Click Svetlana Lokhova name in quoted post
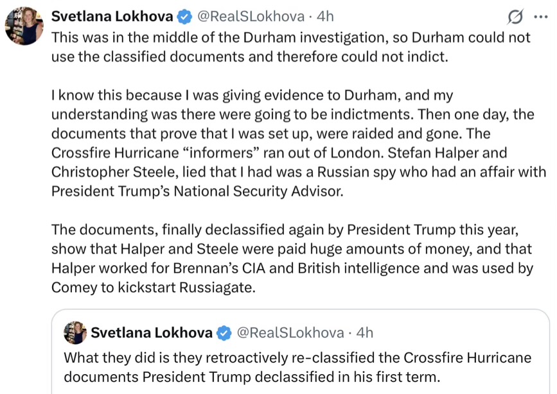Image resolution: width=557 pixels, height=394 pixels. (x=152, y=332)
